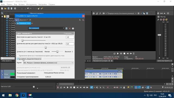Copy preview snapshot to clipboard
Viewport: 174px width, 98px height.
coord(144,13)
